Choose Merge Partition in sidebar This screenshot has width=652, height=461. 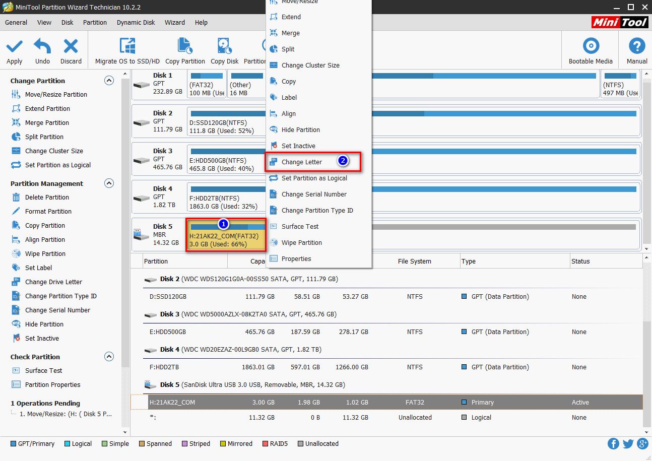(x=47, y=122)
